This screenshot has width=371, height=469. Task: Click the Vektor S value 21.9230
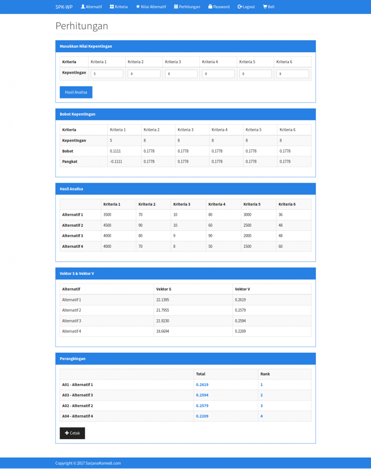click(163, 321)
